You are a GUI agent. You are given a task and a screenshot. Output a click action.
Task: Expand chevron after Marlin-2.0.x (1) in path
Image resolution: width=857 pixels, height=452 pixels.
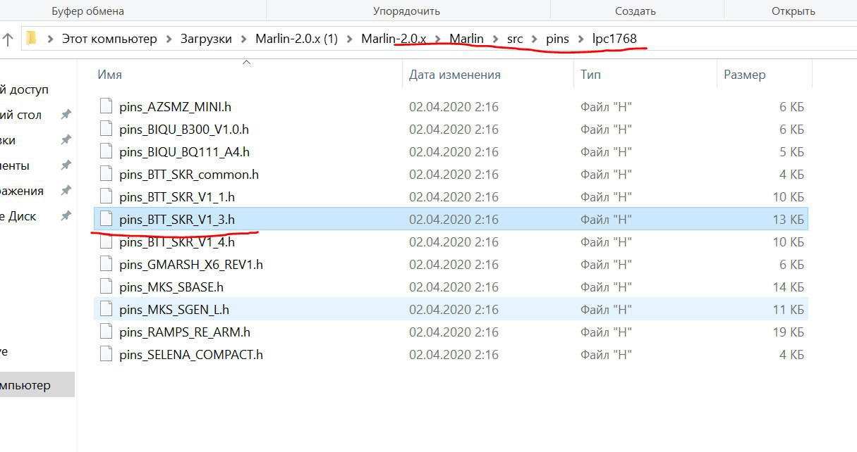pos(349,39)
